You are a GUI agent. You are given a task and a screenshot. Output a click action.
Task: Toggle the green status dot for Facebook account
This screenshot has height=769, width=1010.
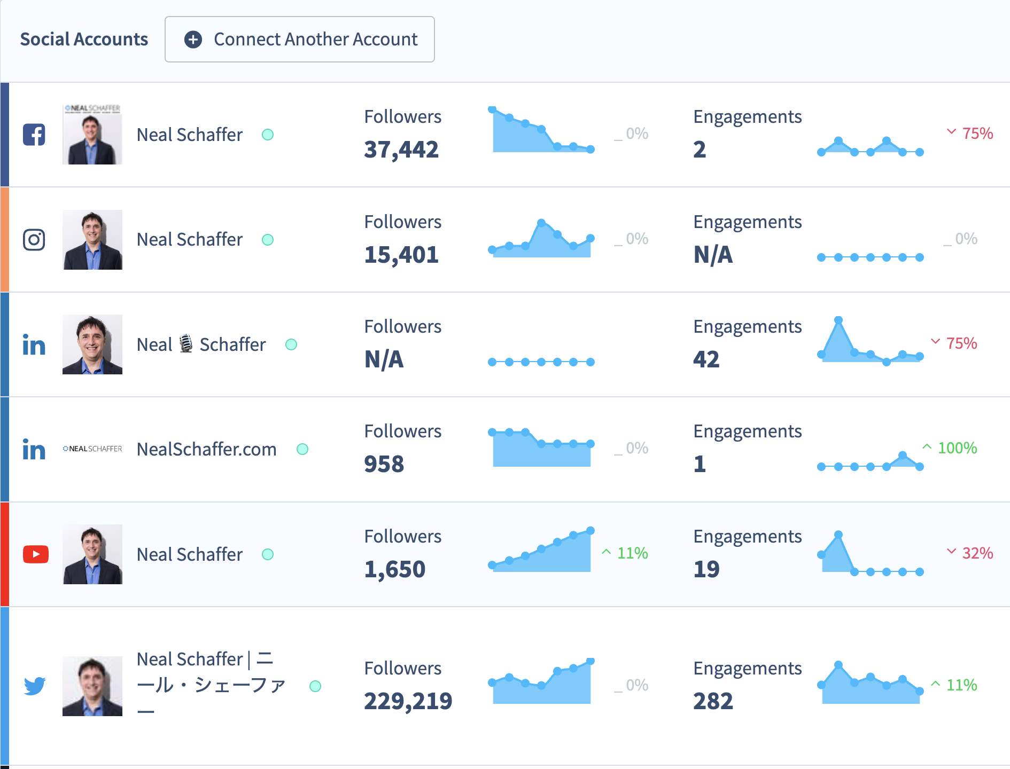[x=268, y=135]
